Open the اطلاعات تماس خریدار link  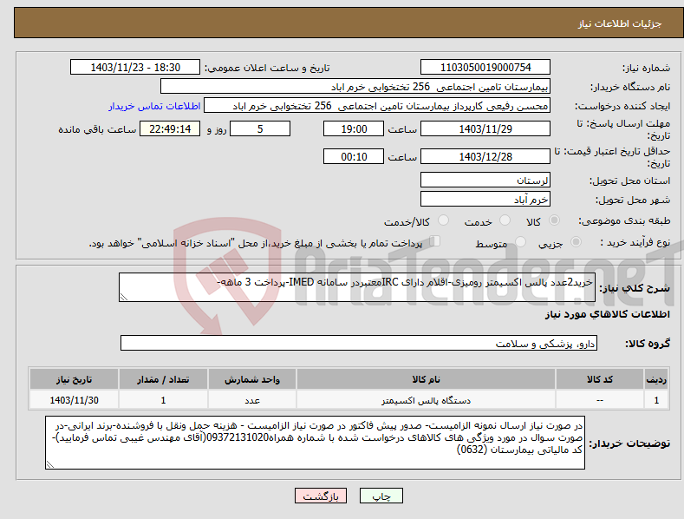click(154, 106)
